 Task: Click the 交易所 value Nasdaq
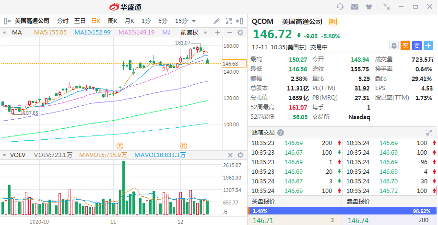359,117
